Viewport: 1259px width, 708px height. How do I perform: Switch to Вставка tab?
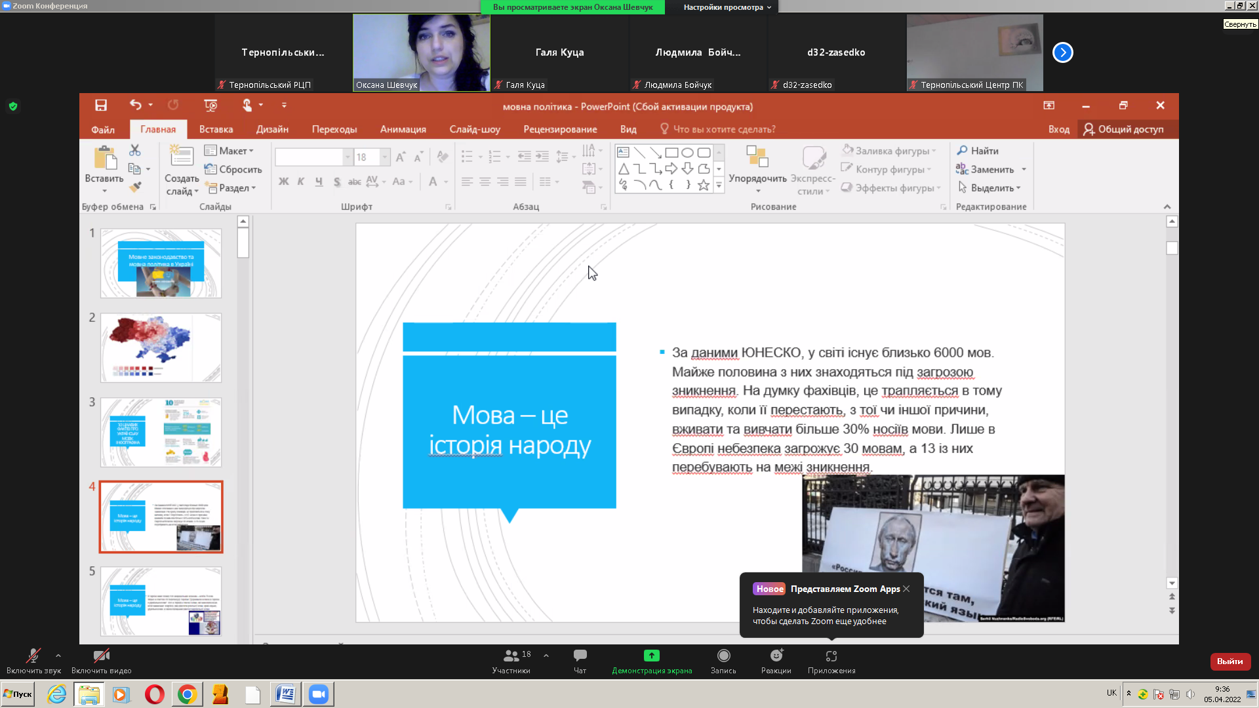click(216, 129)
